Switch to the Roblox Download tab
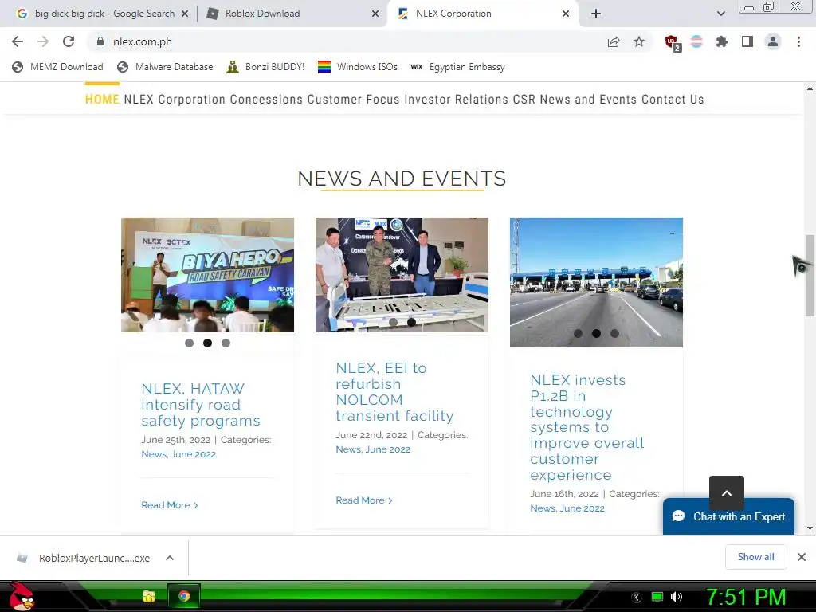 pyautogui.click(x=292, y=14)
